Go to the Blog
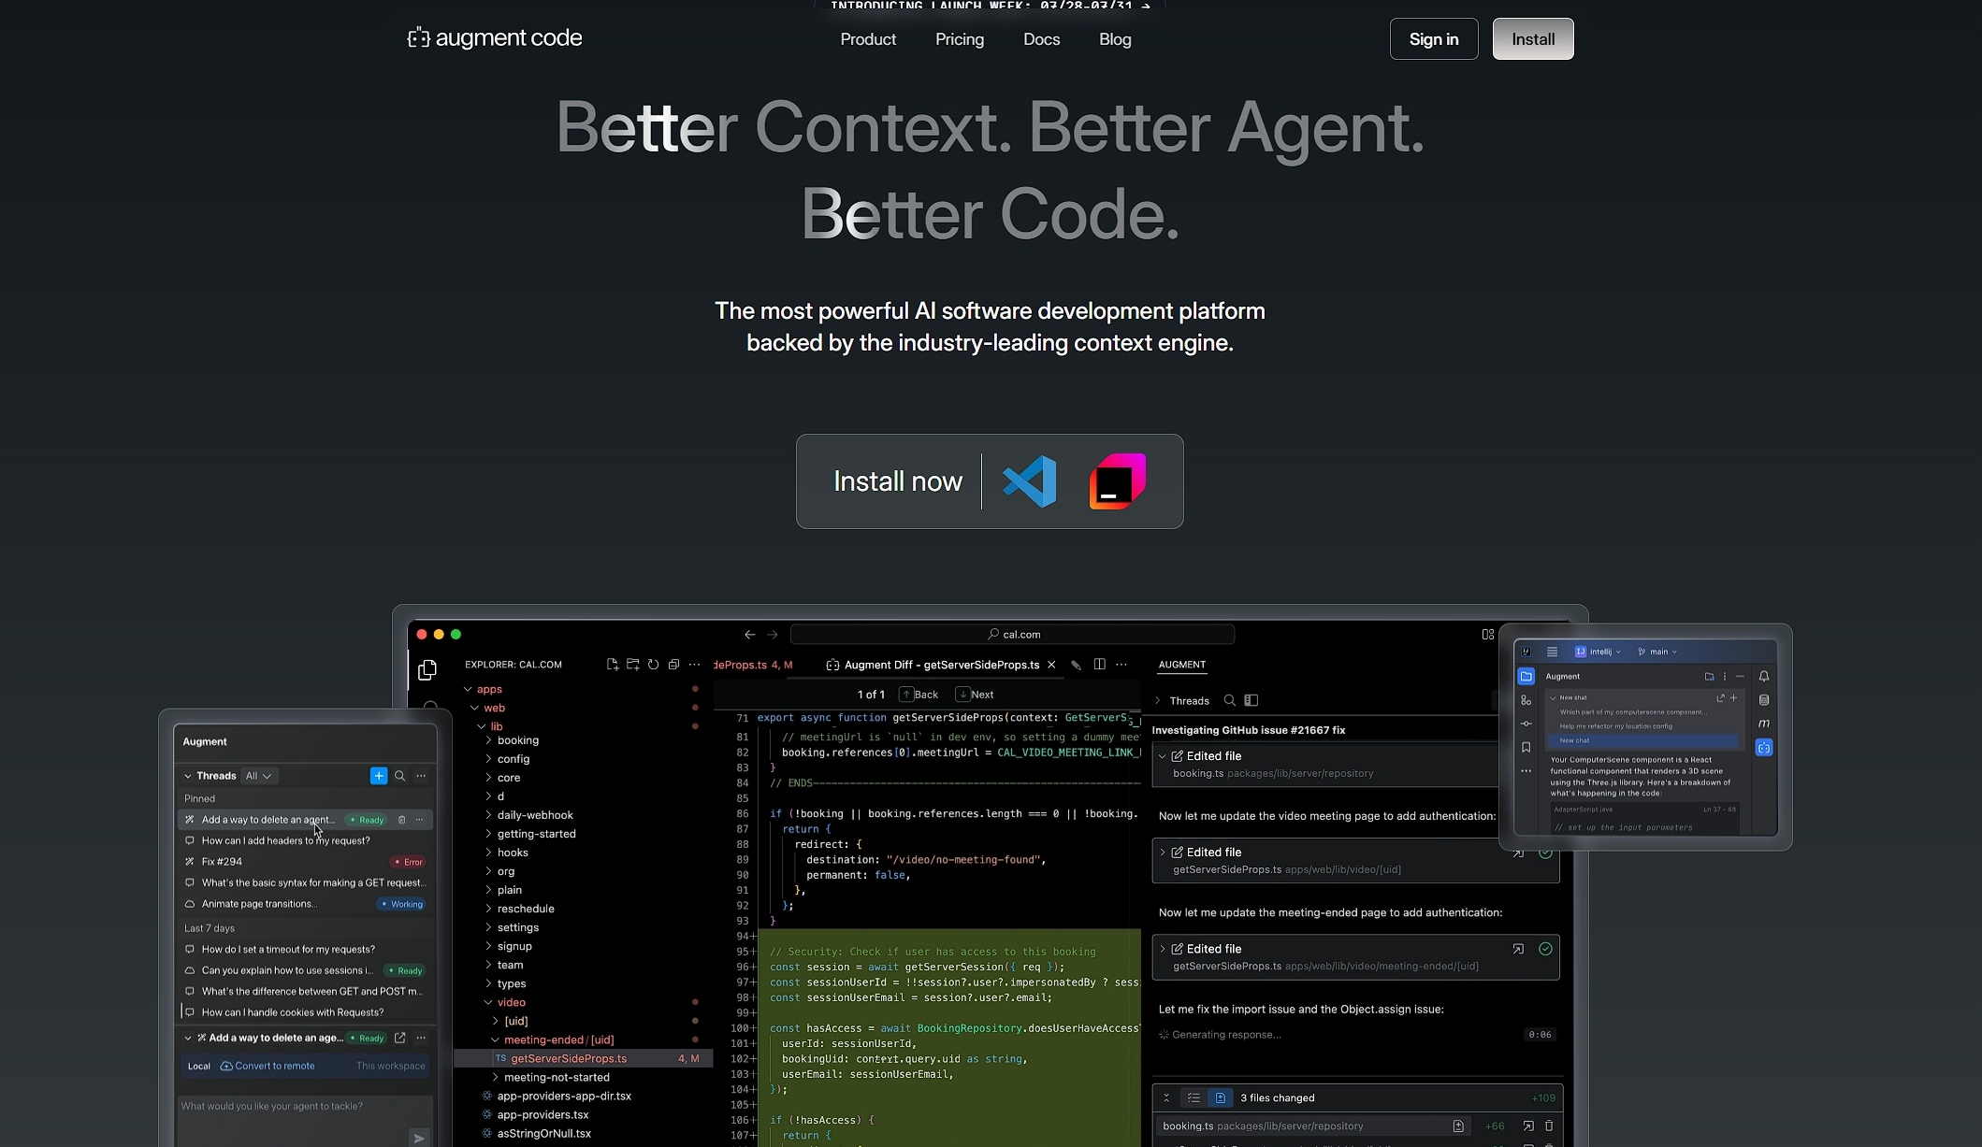 [1115, 39]
